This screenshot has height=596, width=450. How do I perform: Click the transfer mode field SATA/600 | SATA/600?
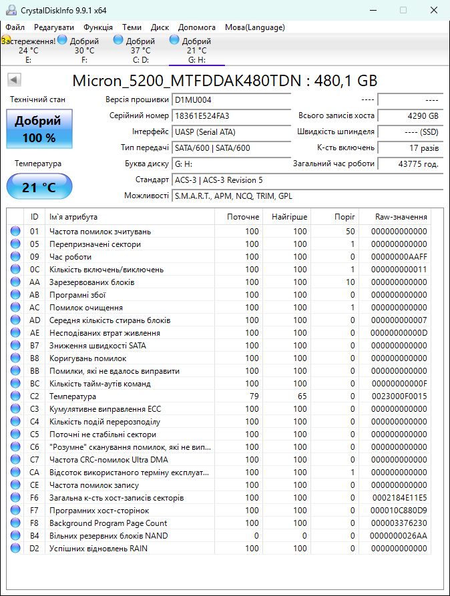click(x=231, y=148)
